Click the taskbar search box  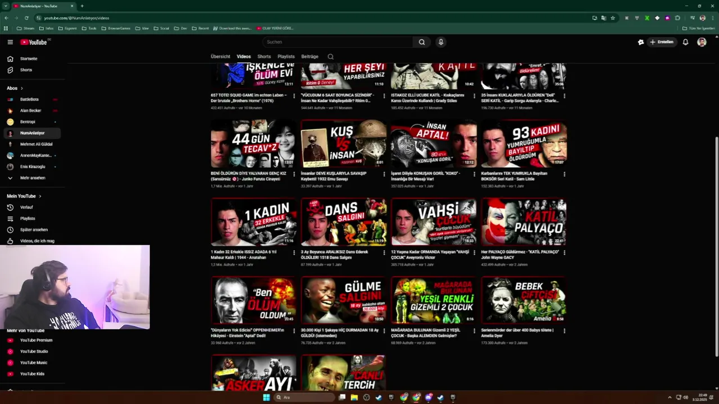point(303,397)
